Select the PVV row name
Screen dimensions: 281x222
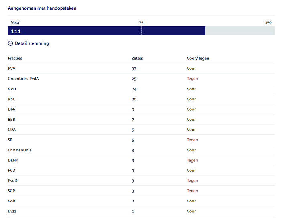[12, 69]
